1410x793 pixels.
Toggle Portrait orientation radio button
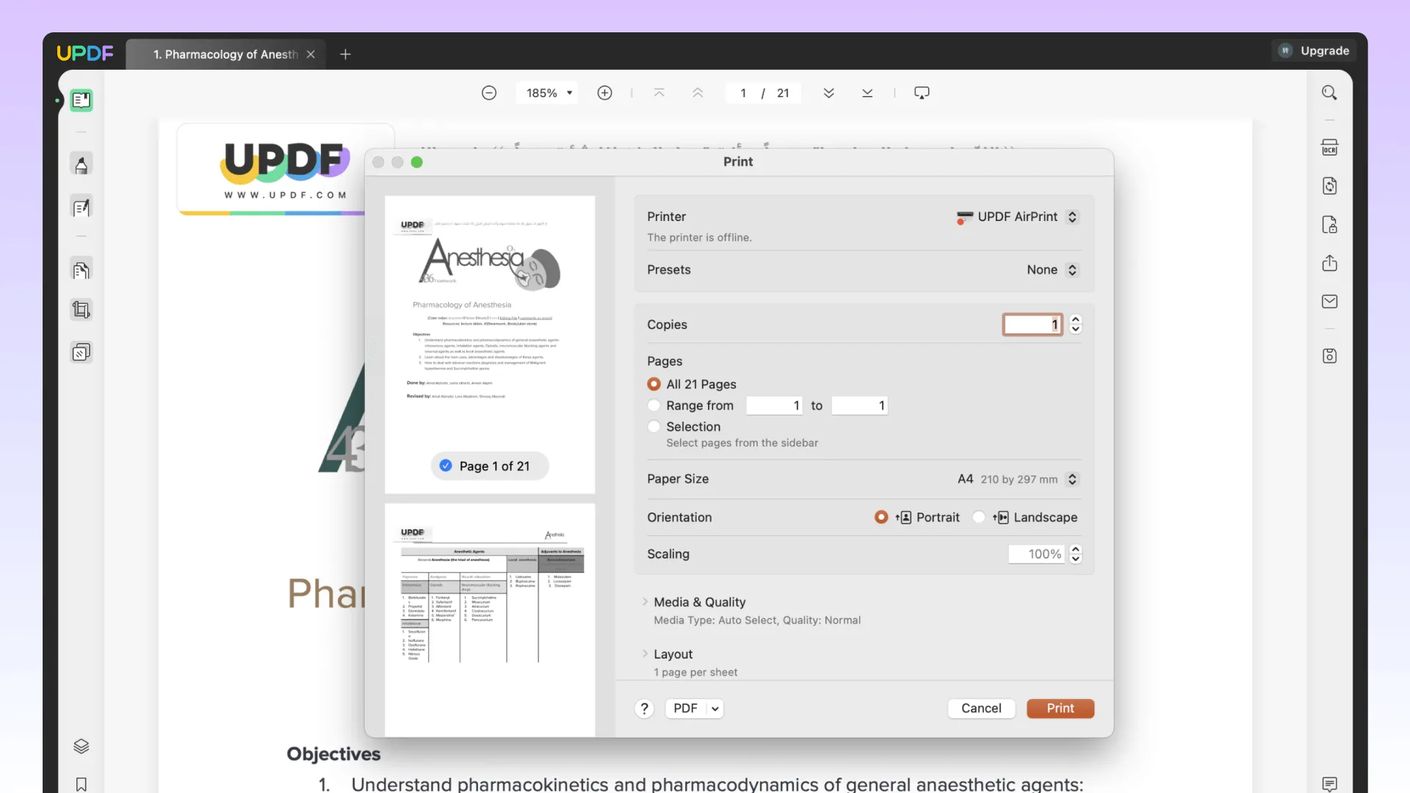(x=881, y=517)
